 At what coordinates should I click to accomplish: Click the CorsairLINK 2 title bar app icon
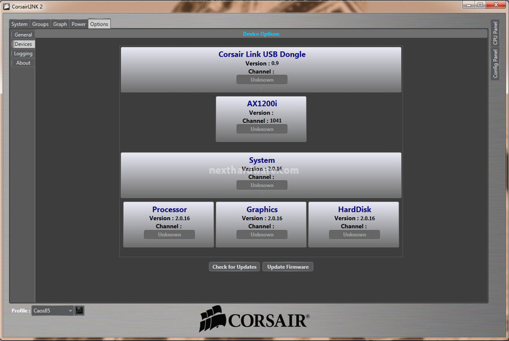(6, 6)
